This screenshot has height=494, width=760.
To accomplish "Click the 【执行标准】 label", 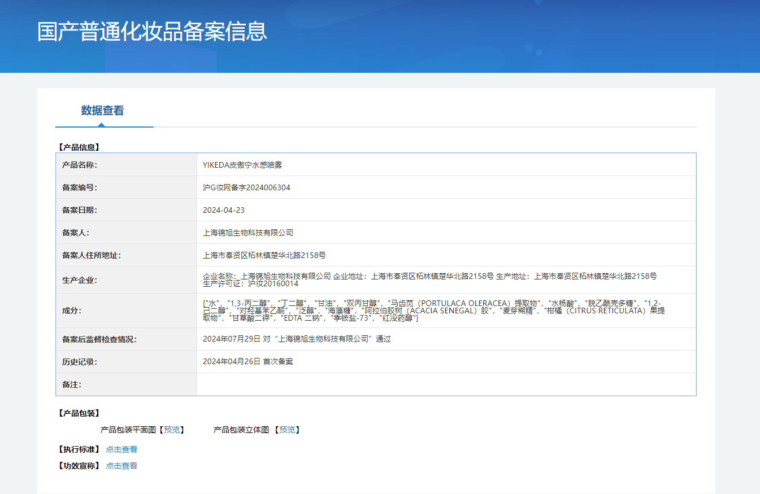I will click(79, 449).
